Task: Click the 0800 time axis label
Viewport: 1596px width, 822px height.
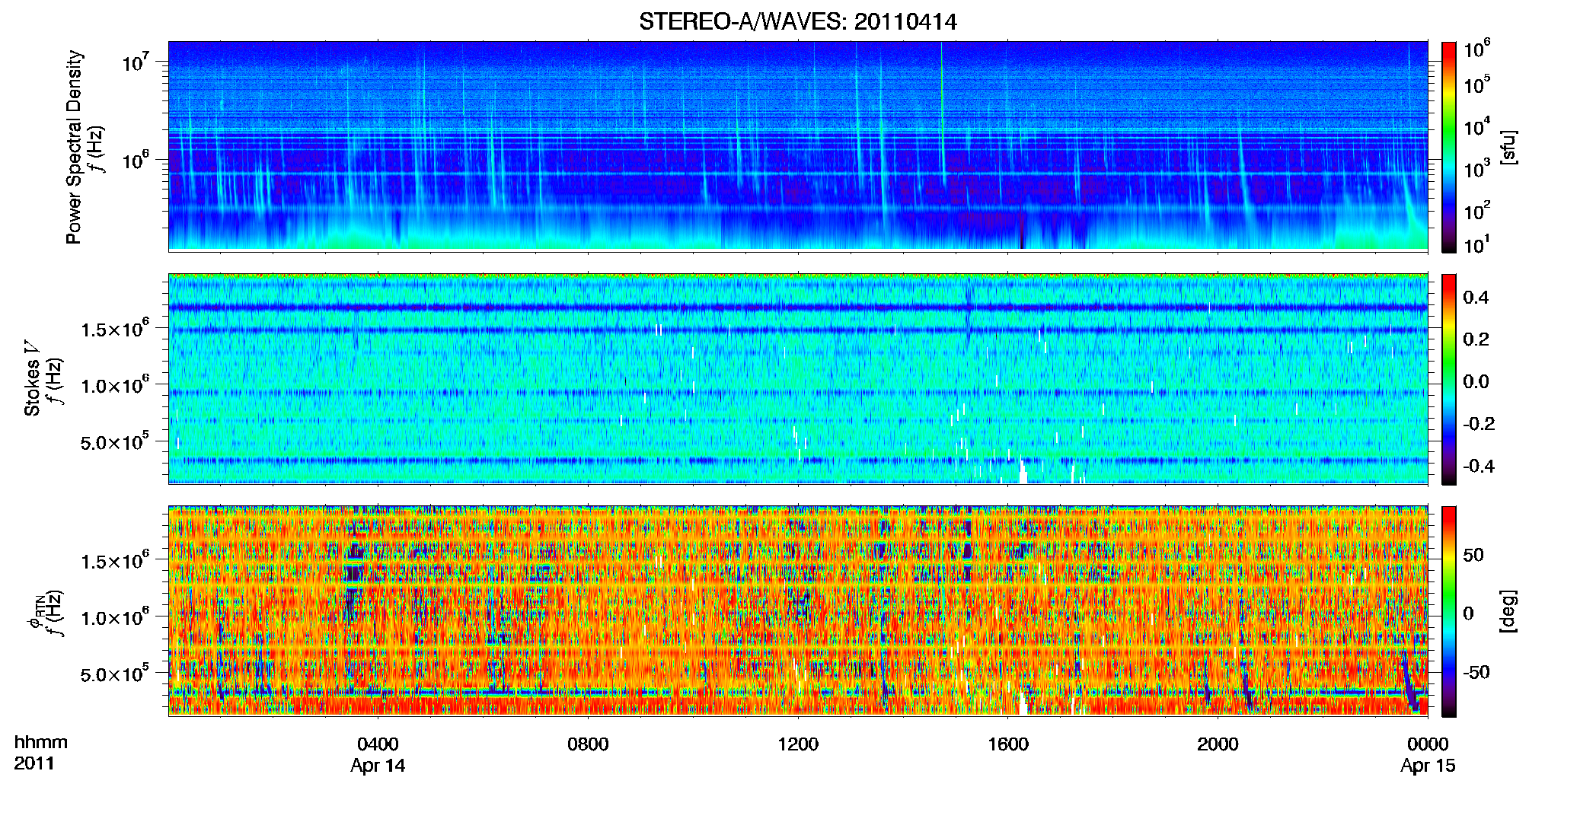Action: [x=588, y=744]
